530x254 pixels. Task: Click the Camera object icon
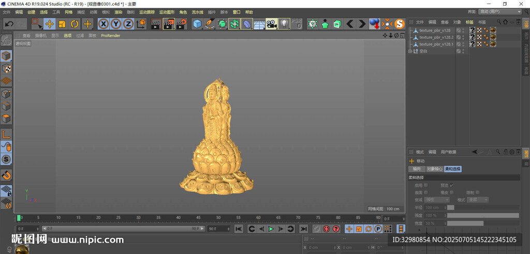point(271,24)
